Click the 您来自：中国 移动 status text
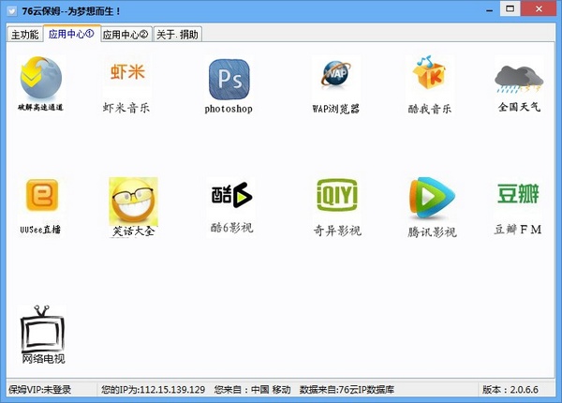The height and width of the screenshot is (403, 562). point(252,389)
